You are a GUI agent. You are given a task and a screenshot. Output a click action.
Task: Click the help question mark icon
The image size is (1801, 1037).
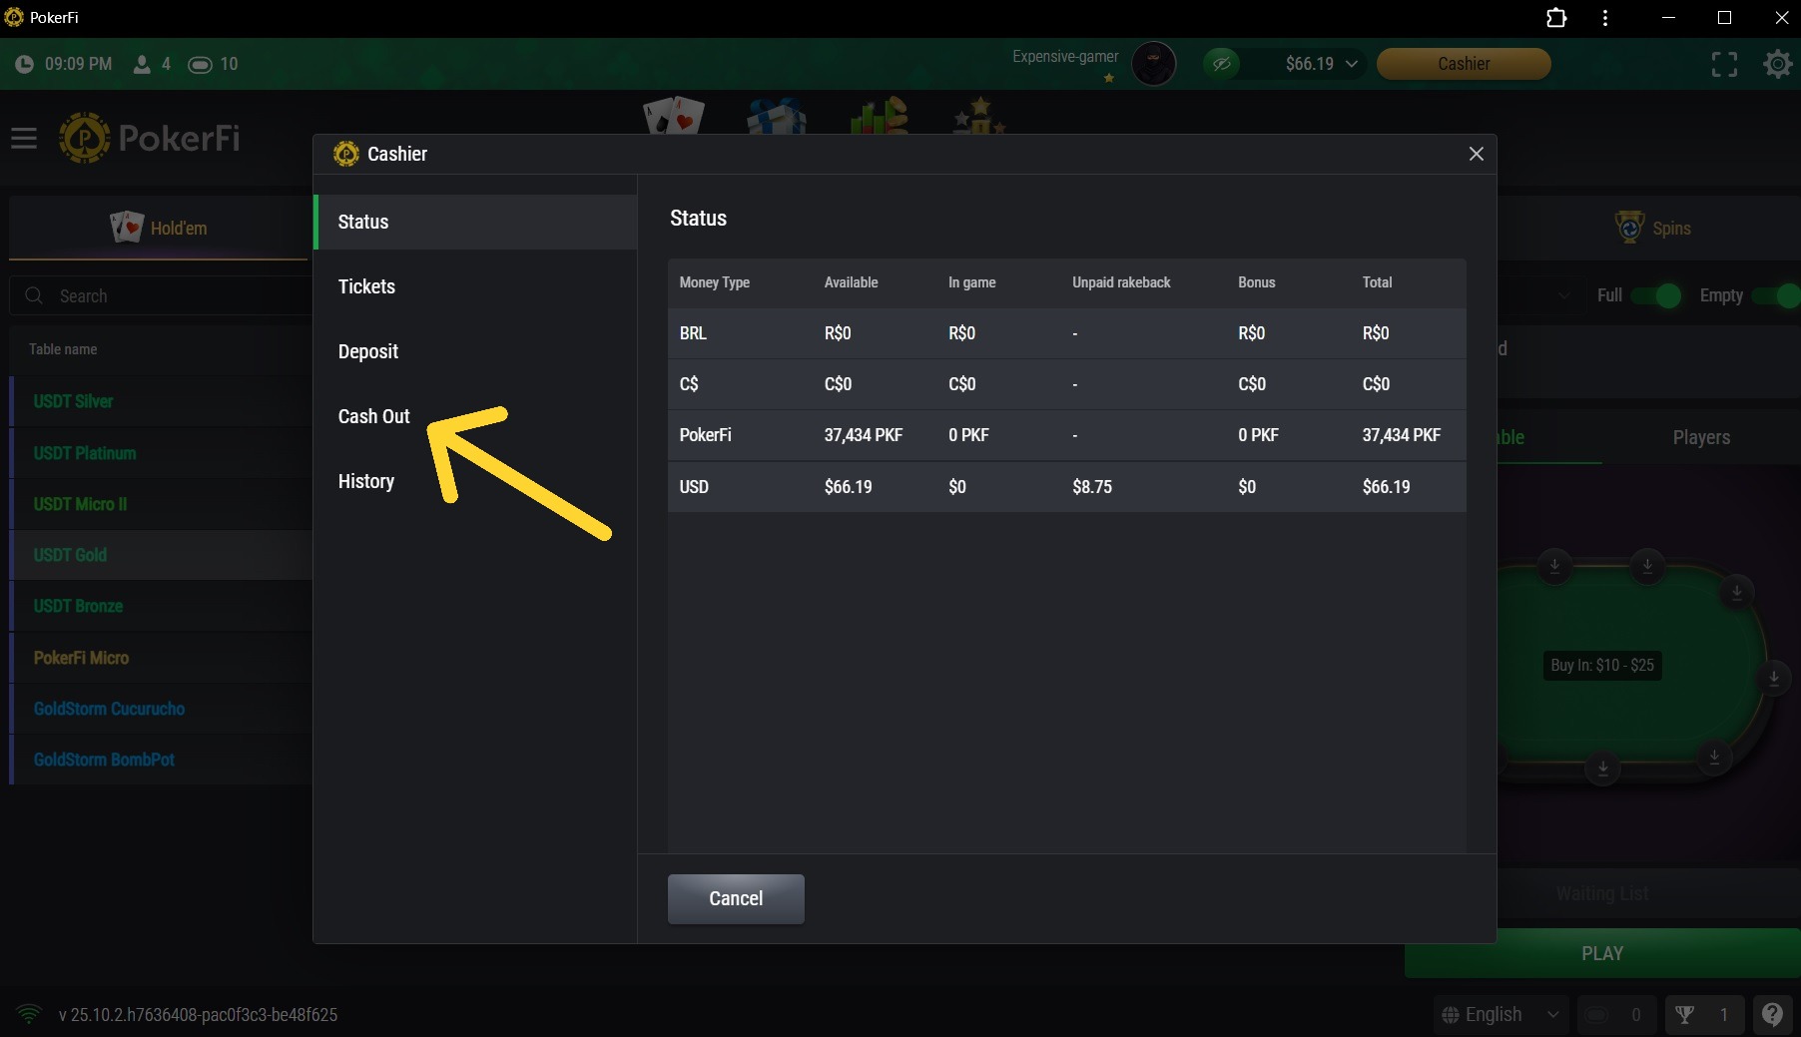pos(1772,1014)
